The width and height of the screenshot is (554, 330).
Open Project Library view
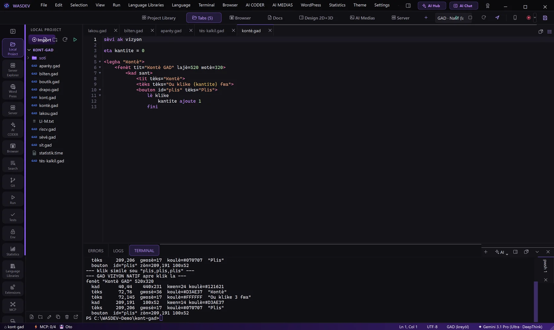pyautogui.click(x=159, y=18)
